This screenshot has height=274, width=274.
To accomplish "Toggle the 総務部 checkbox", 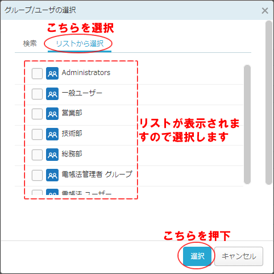I will pyautogui.click(x=37, y=155).
